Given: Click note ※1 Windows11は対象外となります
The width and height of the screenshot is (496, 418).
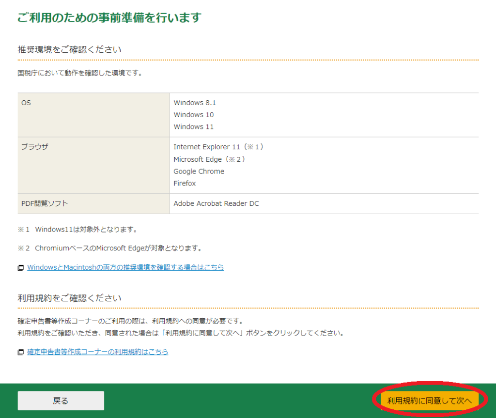Looking at the screenshot, I should tap(77, 230).
